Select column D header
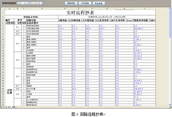Viewport: 172px width, 117px height. point(42,8)
